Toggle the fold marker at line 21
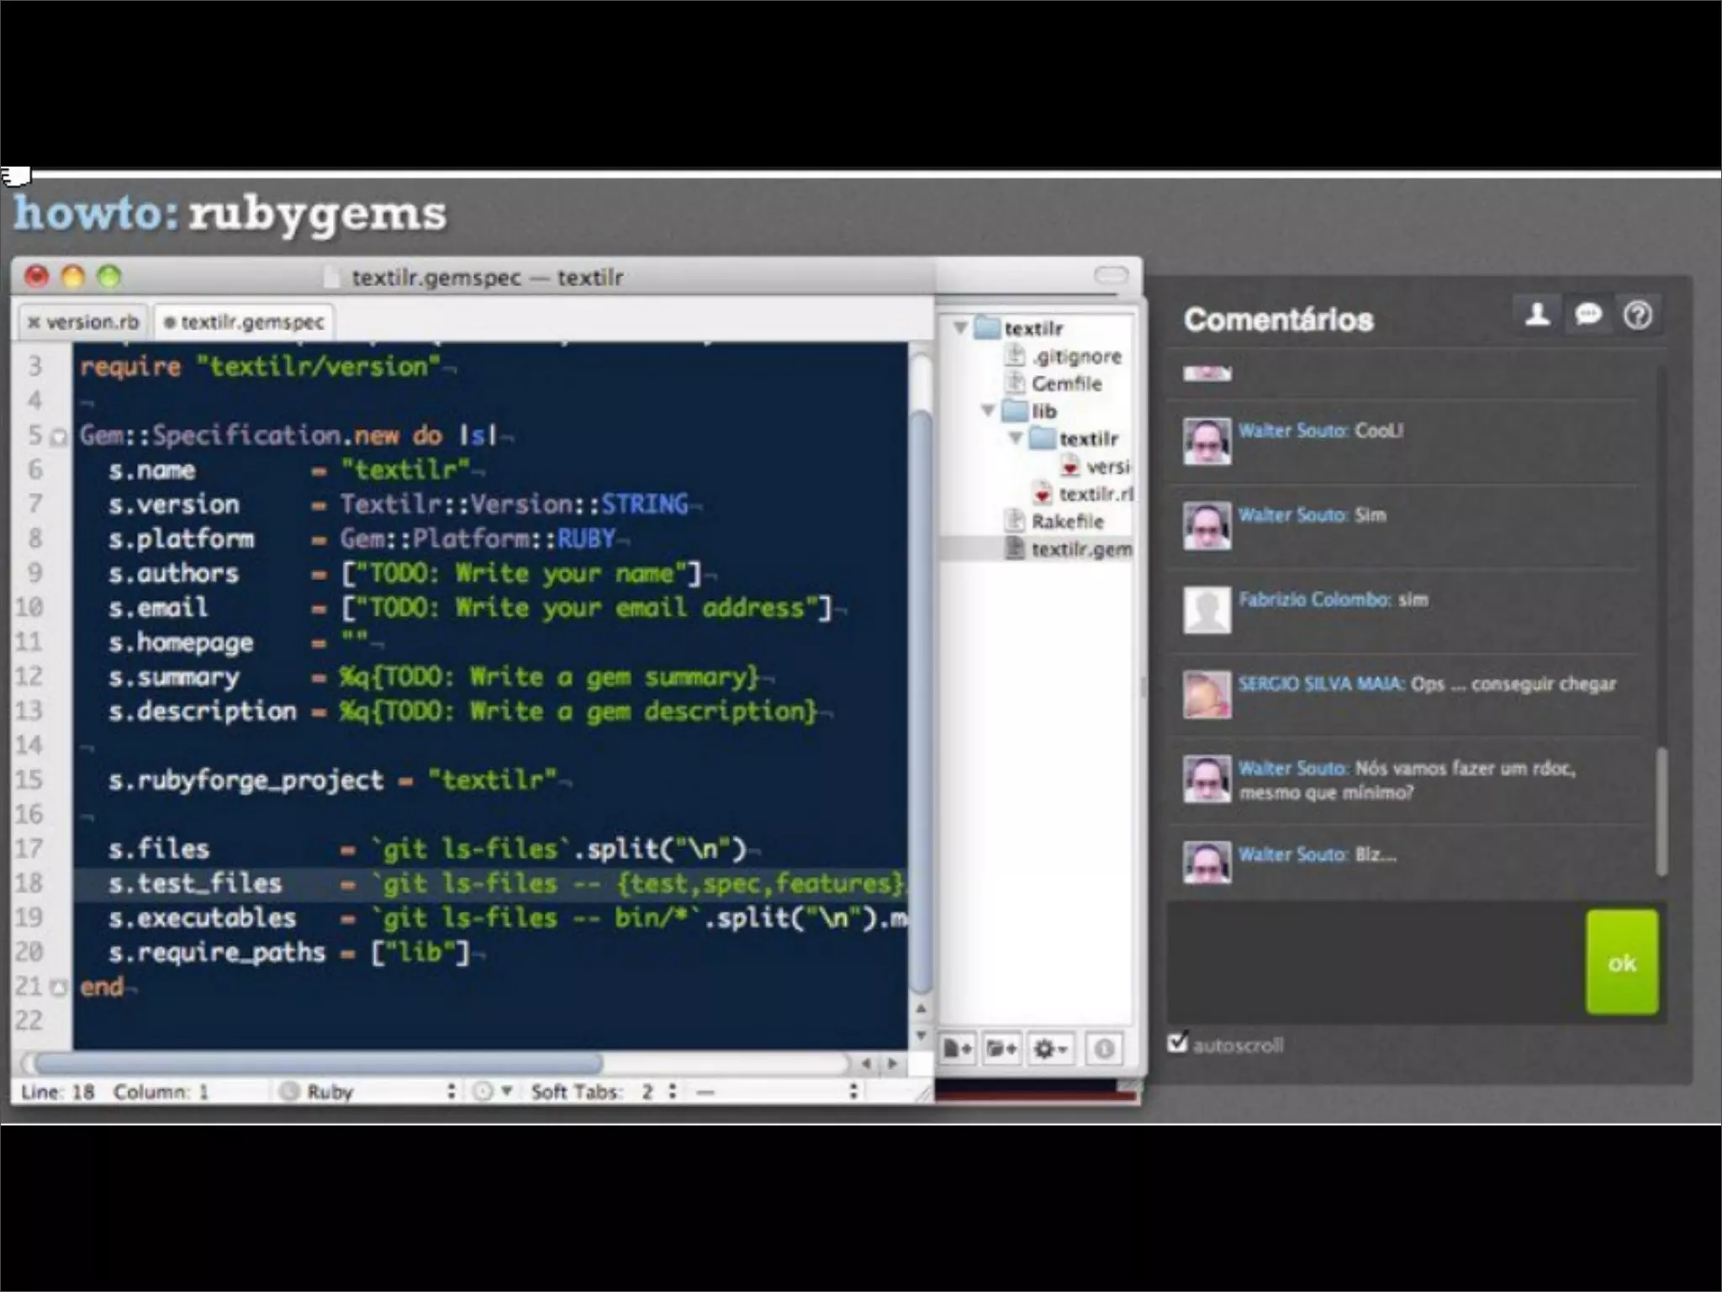This screenshot has width=1722, height=1292. coord(59,988)
